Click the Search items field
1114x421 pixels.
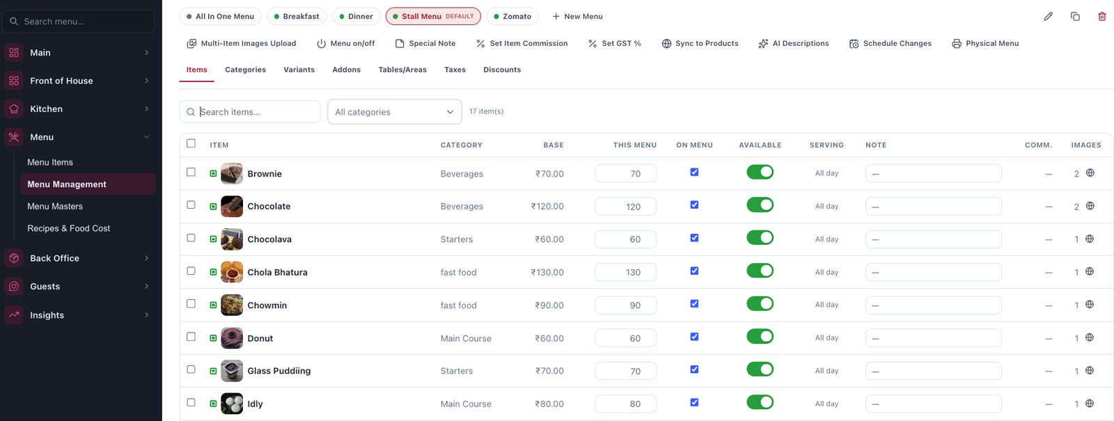(x=250, y=112)
